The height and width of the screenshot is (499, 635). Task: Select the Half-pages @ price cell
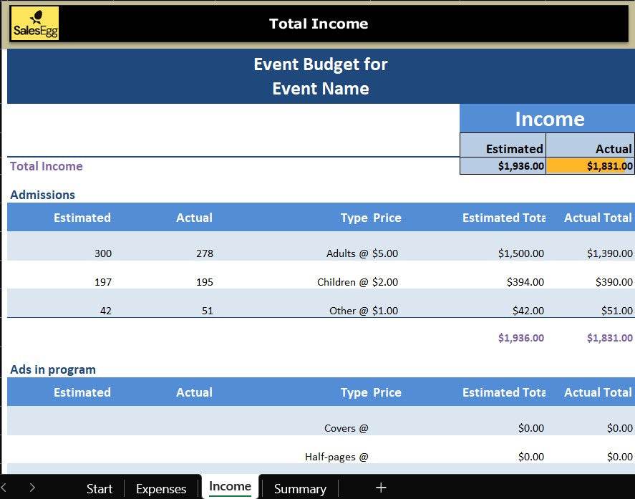(336, 456)
